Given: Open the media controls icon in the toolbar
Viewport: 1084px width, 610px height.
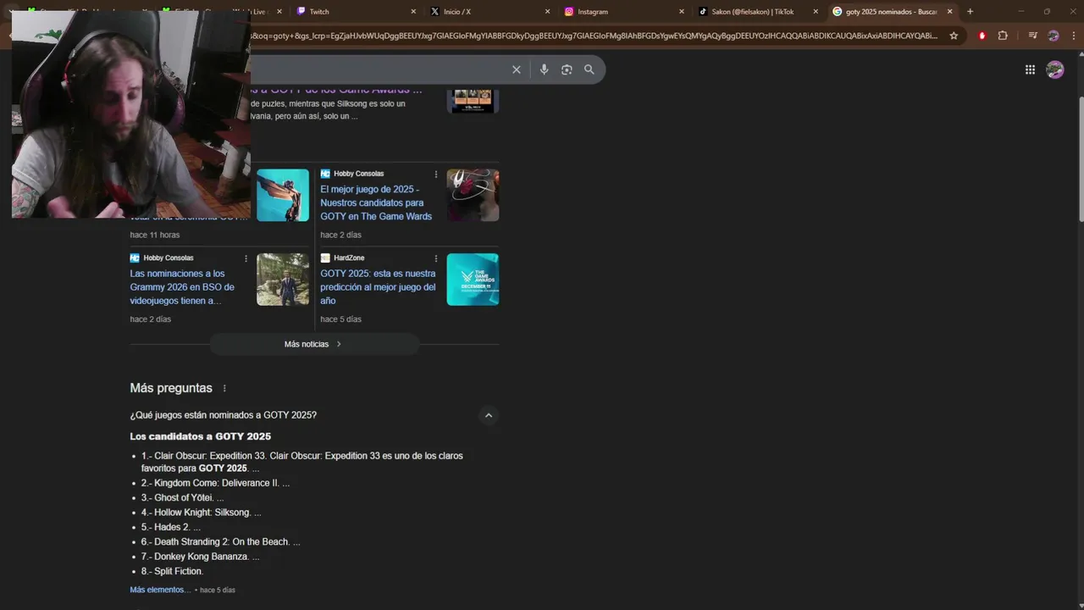Looking at the screenshot, I should pos(1032,36).
